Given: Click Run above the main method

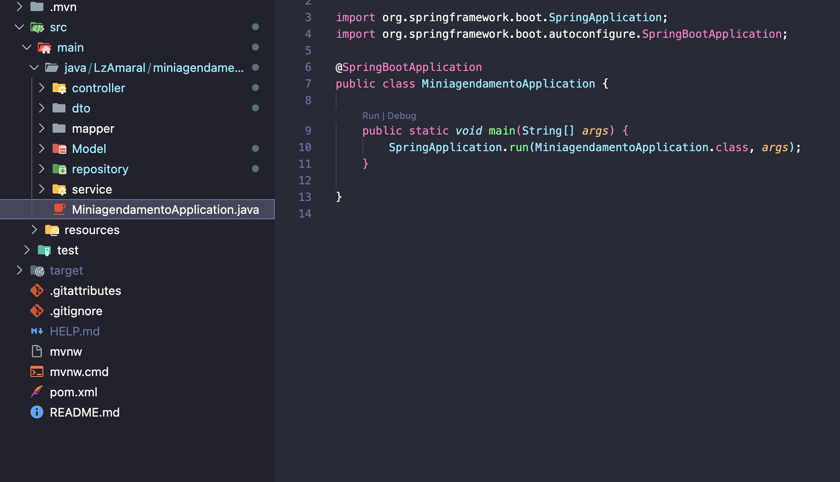Looking at the screenshot, I should (x=370, y=116).
